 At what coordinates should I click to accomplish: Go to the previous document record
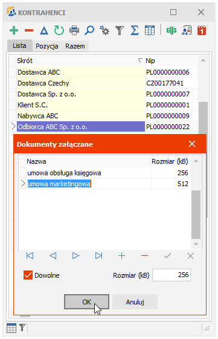pyautogui.click(x=53, y=256)
